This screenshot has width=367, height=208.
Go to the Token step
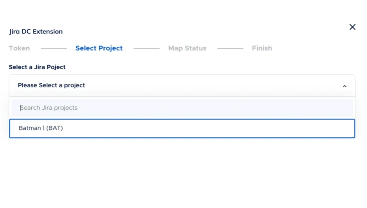(19, 48)
